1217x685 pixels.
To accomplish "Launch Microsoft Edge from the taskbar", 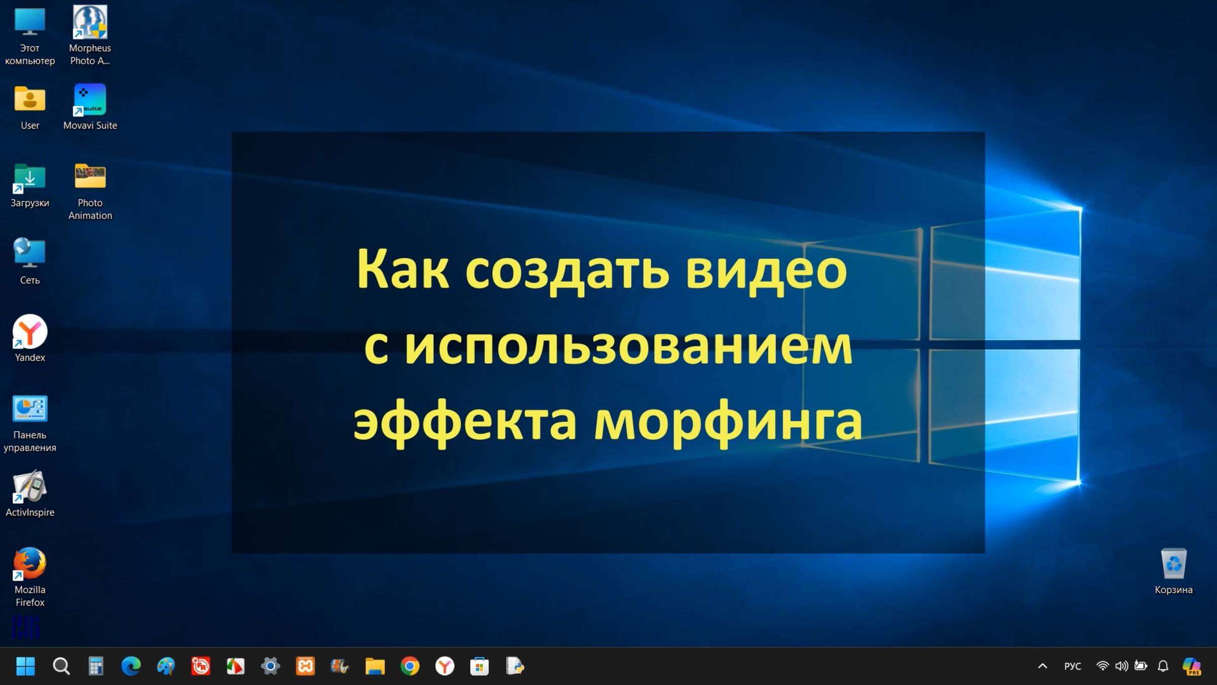I will pos(131,666).
